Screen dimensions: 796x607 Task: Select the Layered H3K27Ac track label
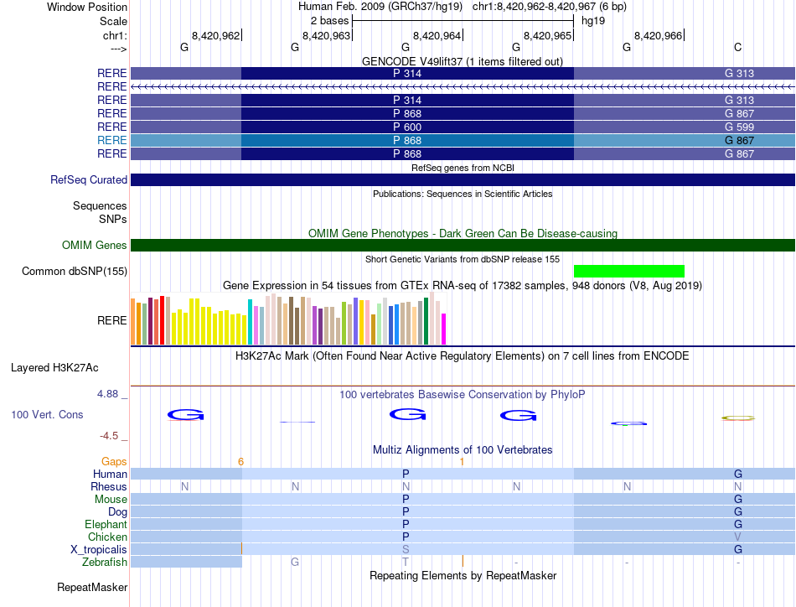coord(54,367)
